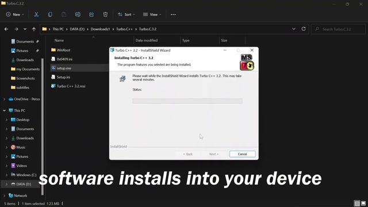Open Pictures under This PC
Image resolution: width=368 pixels, height=207 pixels.
point(22,156)
